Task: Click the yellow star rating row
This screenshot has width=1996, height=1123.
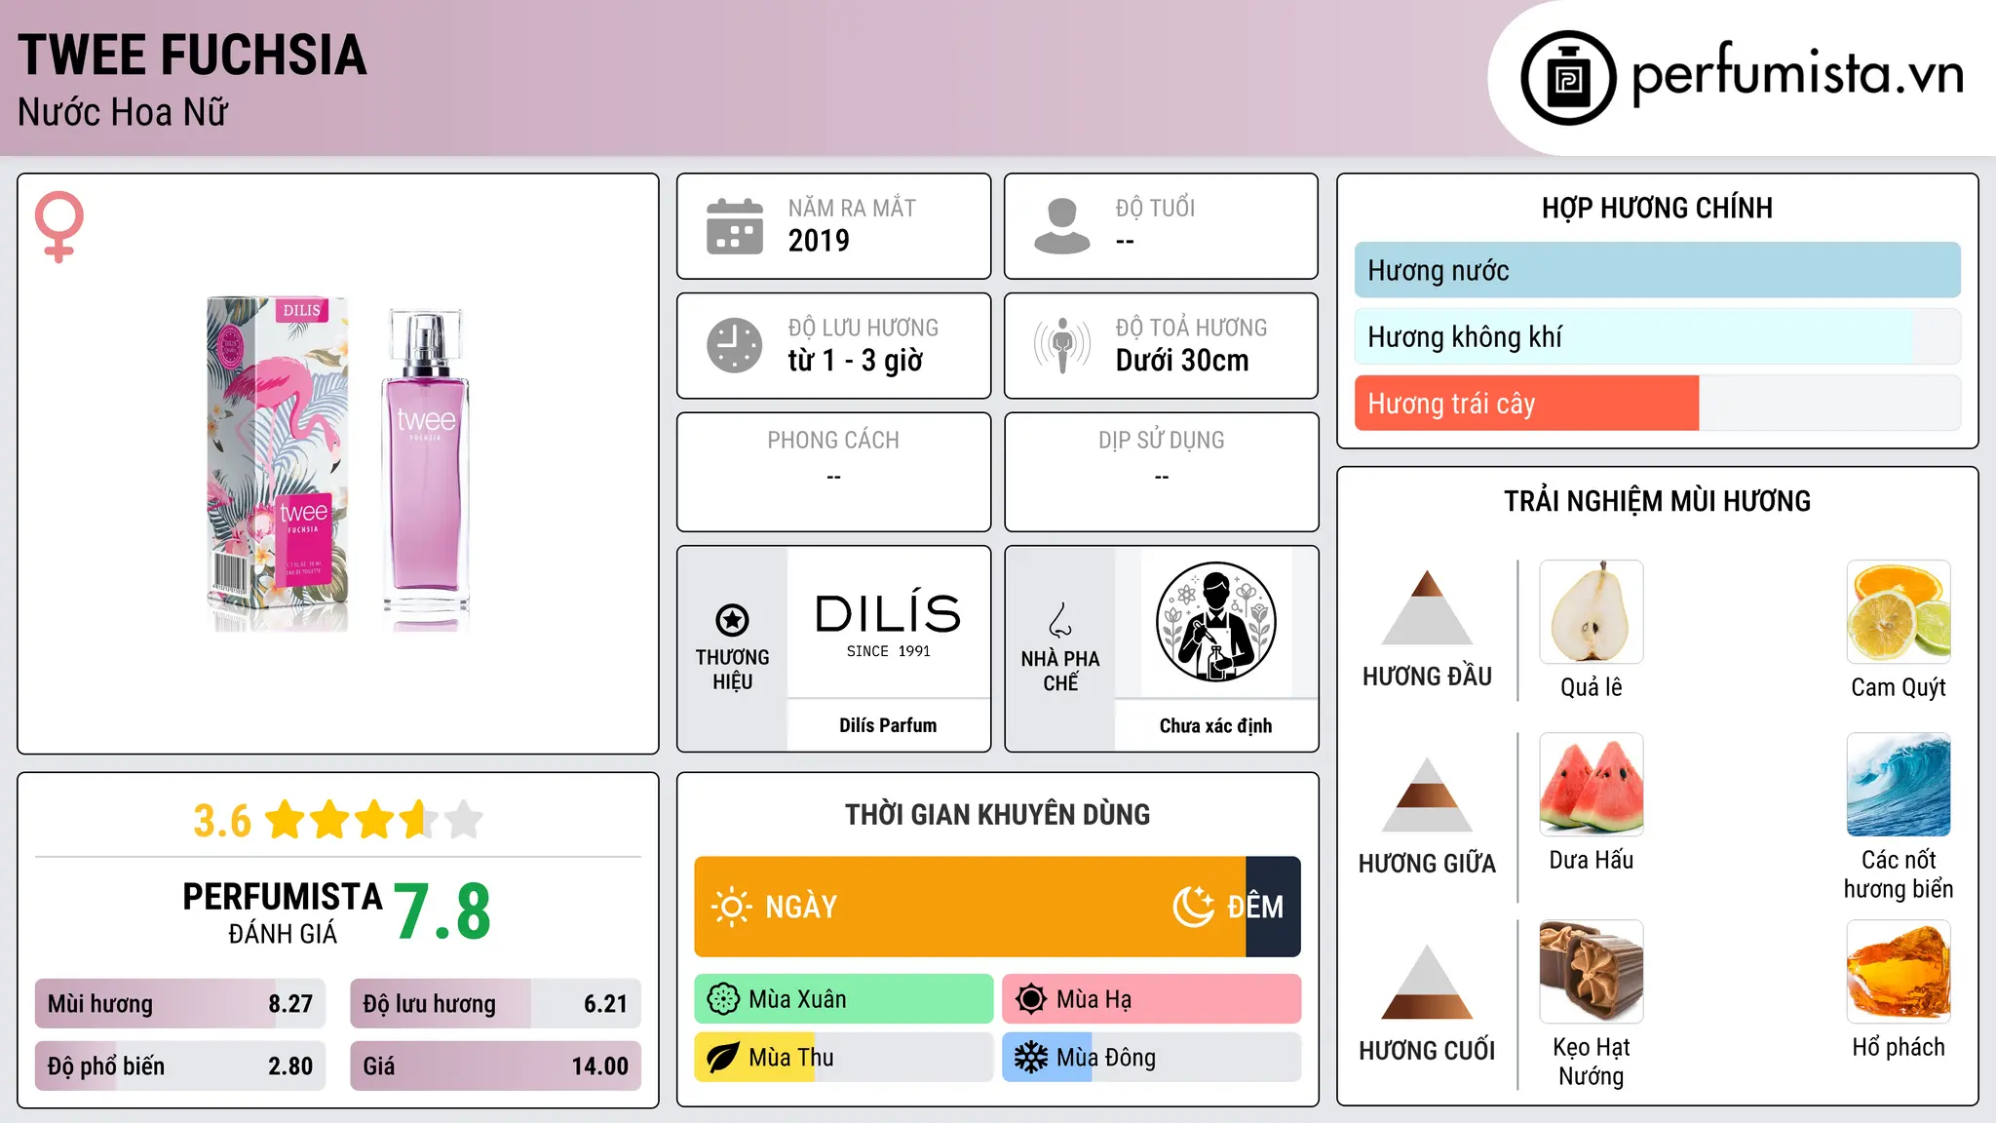Action: [374, 820]
